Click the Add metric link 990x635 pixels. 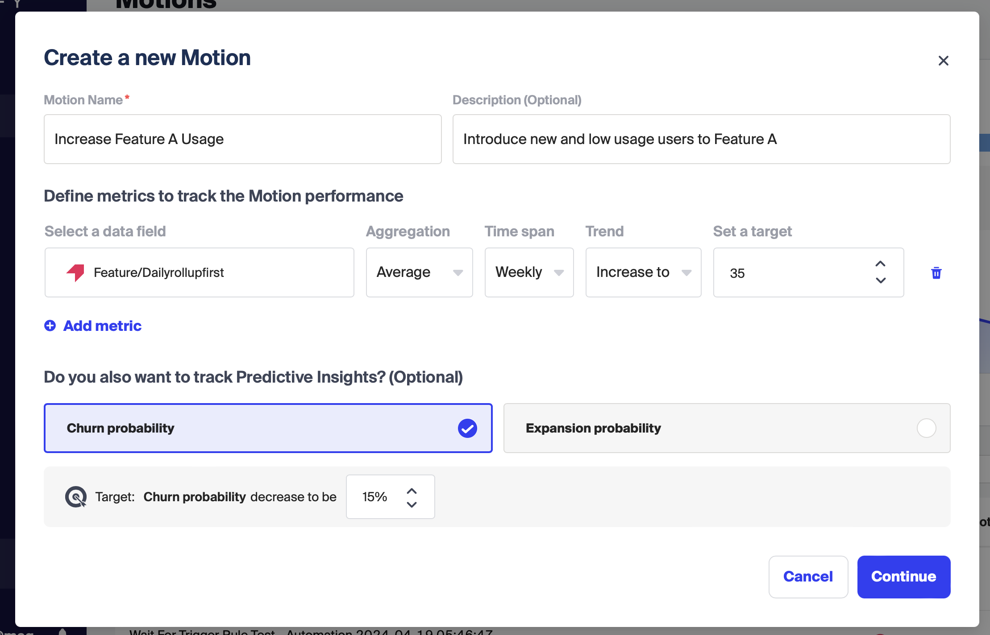pyautogui.click(x=102, y=326)
